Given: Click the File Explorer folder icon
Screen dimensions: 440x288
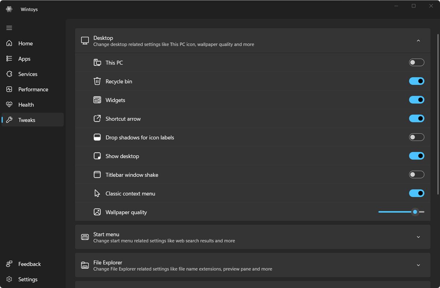Looking at the screenshot, I should (x=85, y=265).
